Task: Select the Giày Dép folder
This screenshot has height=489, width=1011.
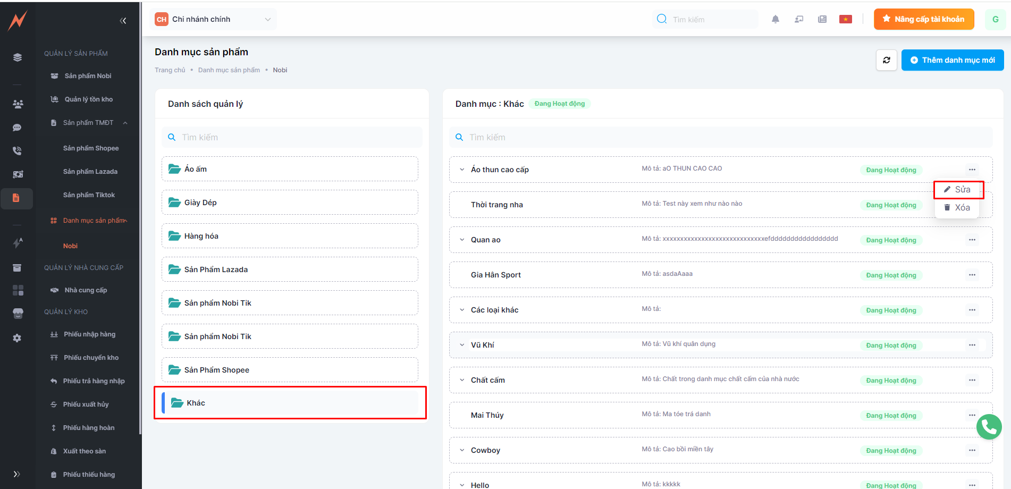Action: tap(290, 203)
